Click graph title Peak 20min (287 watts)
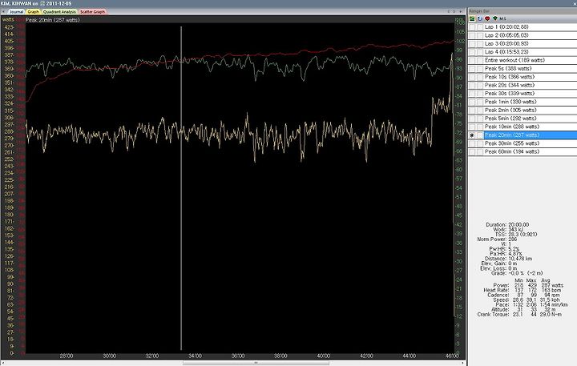Screen dimensions: 577x366 click(52, 20)
